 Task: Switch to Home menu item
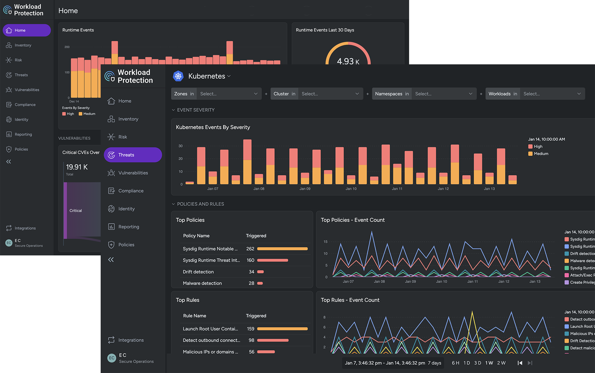(x=125, y=101)
